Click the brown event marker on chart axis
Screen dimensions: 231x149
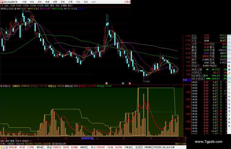(x=106, y=83)
